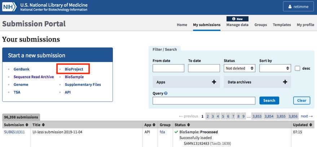This screenshot has height=147, width=317.
Task: Select the My submissions tab
Action: 207,25
